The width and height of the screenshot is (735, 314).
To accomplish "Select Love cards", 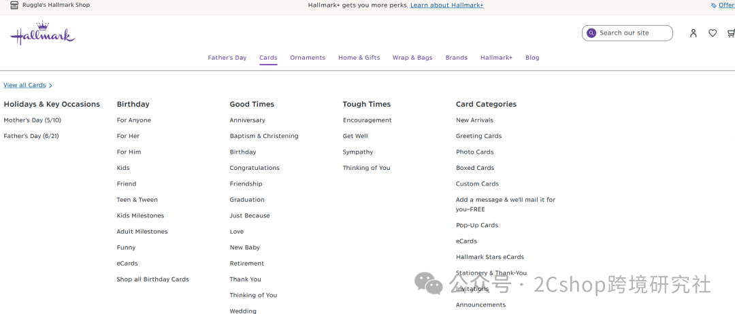I will (x=237, y=232).
